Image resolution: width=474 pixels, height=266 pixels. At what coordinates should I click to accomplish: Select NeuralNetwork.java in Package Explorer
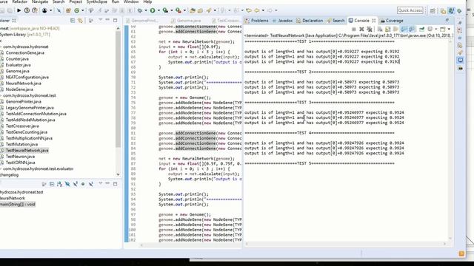point(23,83)
